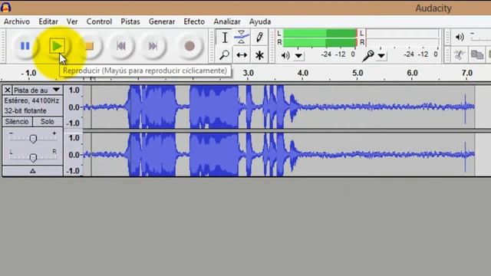491x276 pixels.
Task: Start recording with the Record button
Action: coord(189,46)
